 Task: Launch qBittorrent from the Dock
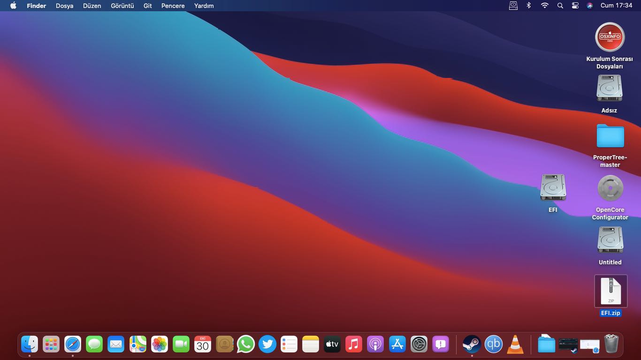[x=493, y=344]
